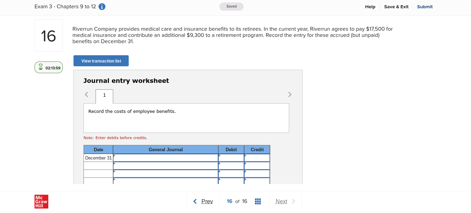Open account dropdown in third journal row

pyautogui.click(x=166, y=174)
